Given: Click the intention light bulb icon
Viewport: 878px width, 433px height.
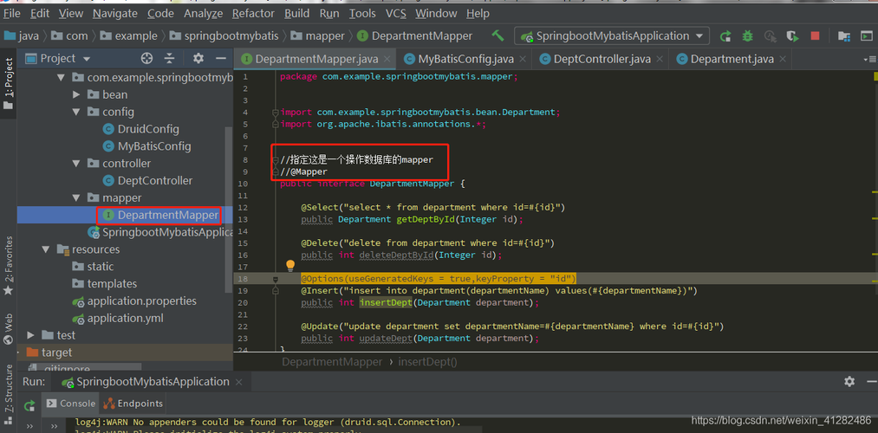Looking at the screenshot, I should coord(290,266).
